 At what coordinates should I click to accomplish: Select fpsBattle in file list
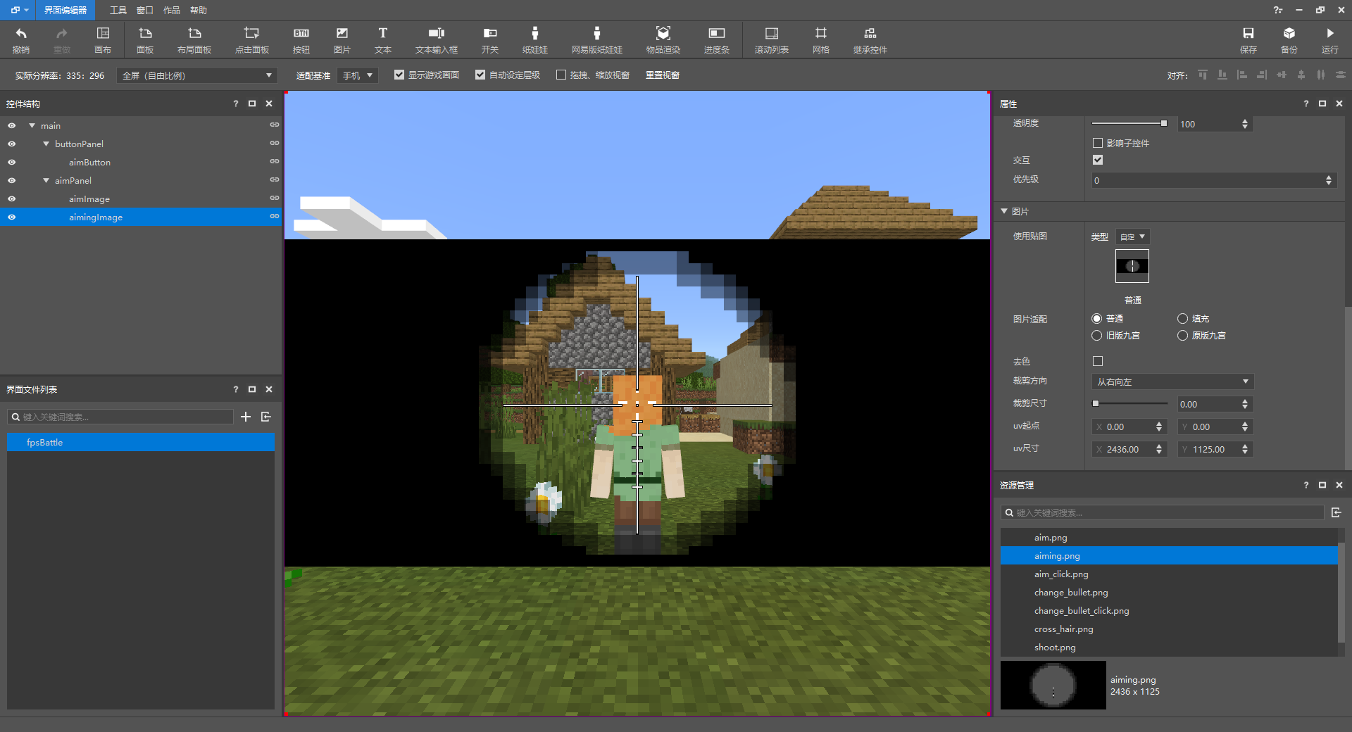[141, 442]
